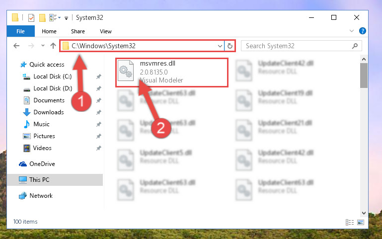Select the msvmres.dll file
The height and width of the screenshot is (239, 382).
click(172, 73)
